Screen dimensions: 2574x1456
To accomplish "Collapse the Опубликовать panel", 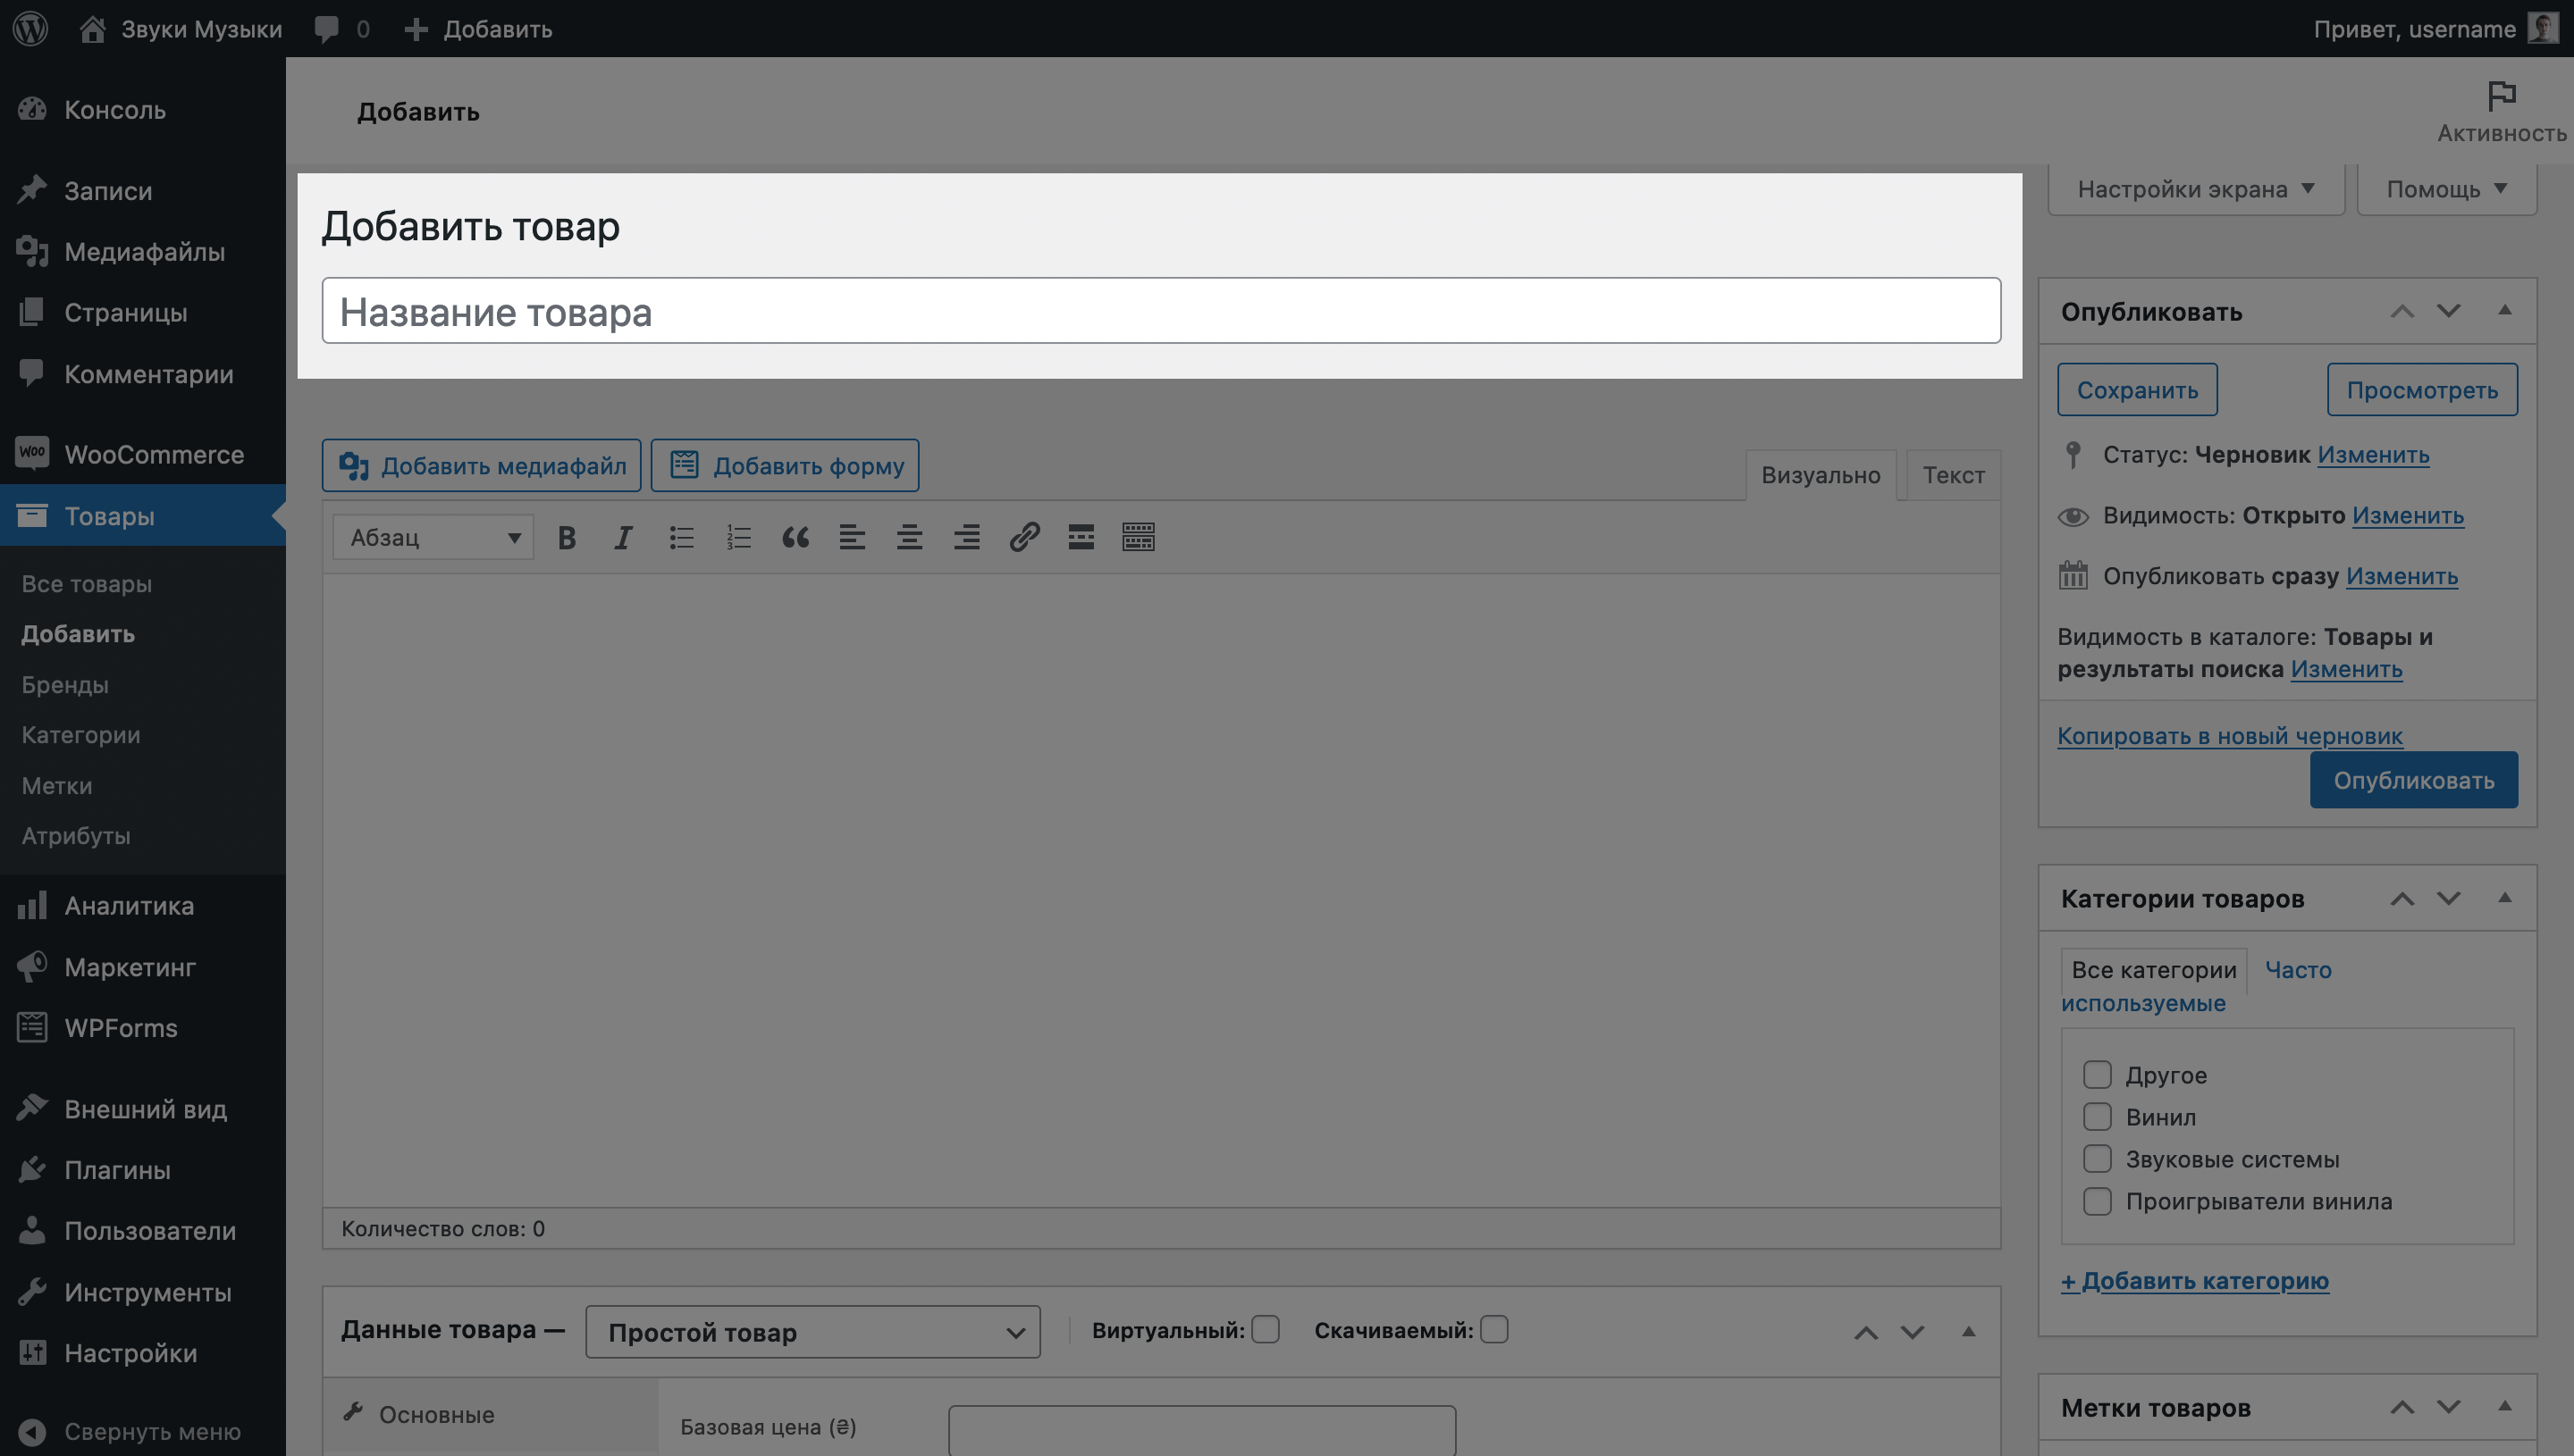I will 2505,310.
